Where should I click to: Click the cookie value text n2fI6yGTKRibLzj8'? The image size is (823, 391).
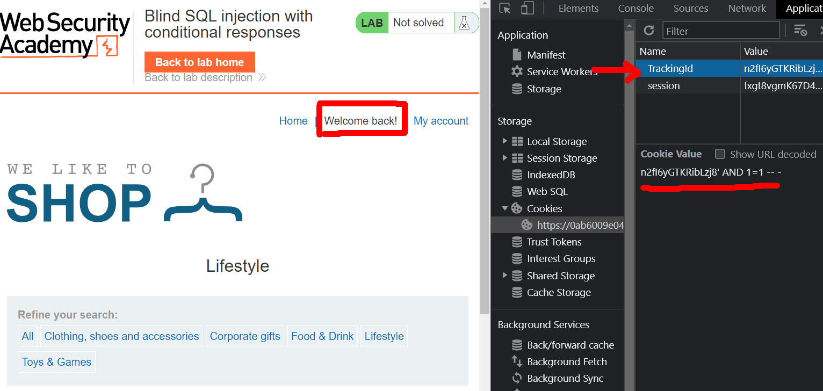pyautogui.click(x=680, y=172)
